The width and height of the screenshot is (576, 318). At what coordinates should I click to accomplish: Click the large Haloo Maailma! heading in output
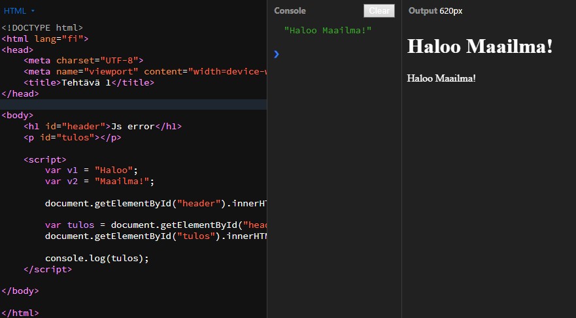[x=480, y=46]
